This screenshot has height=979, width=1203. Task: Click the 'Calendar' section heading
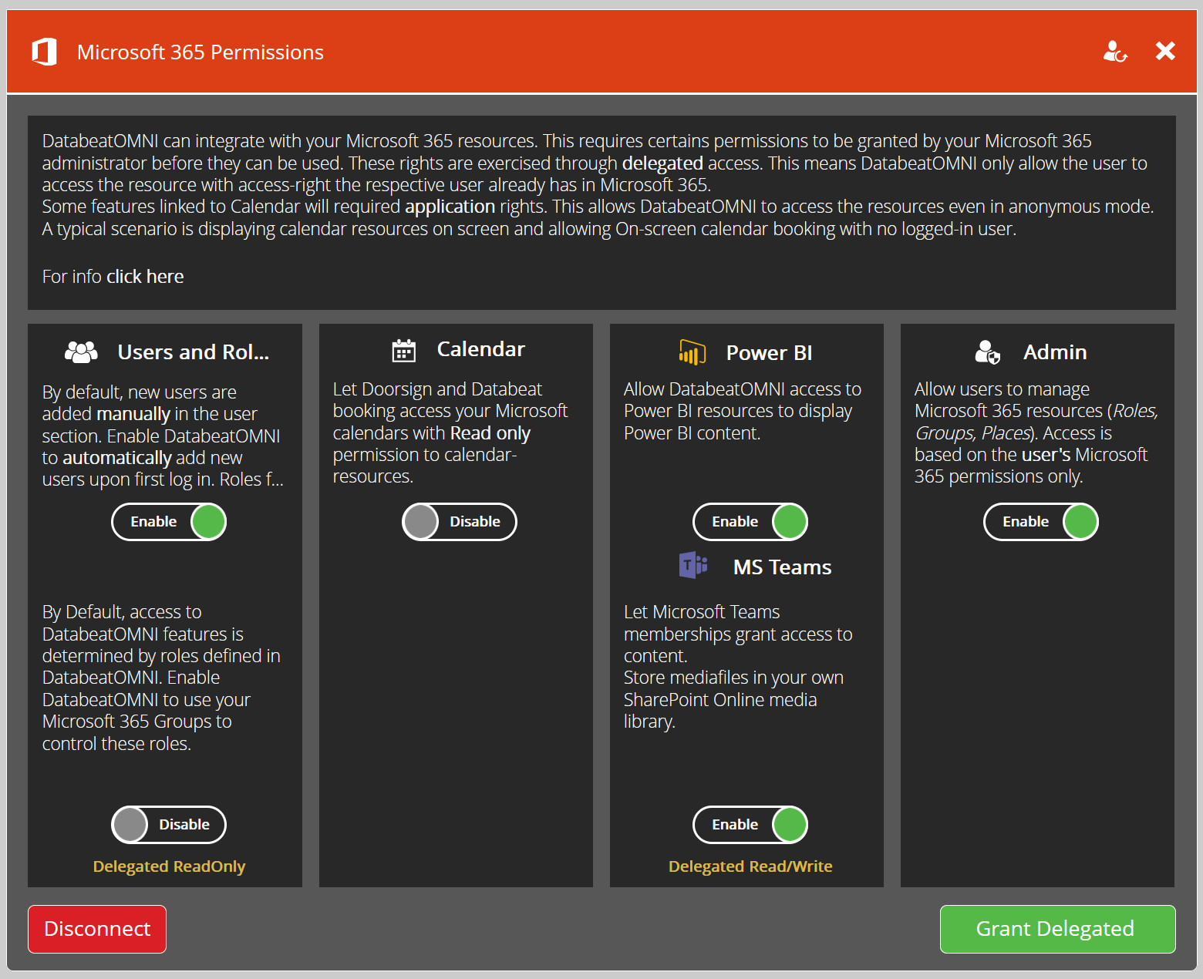[481, 349]
